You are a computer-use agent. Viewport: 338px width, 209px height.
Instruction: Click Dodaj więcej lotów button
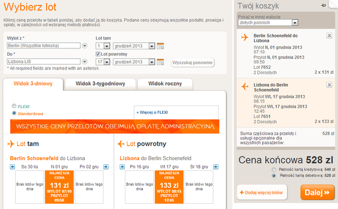click(262, 192)
